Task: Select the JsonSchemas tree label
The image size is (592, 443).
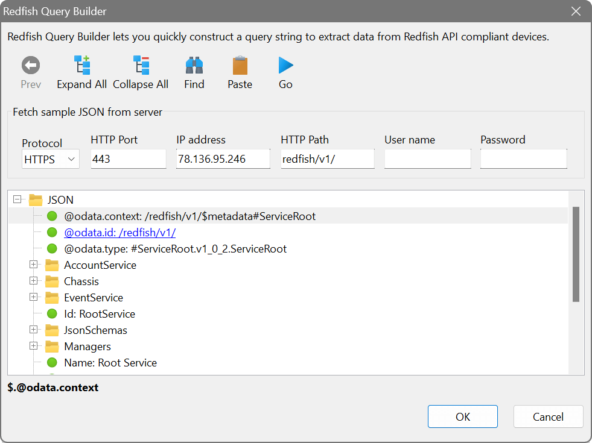Action: pyautogui.click(x=95, y=330)
